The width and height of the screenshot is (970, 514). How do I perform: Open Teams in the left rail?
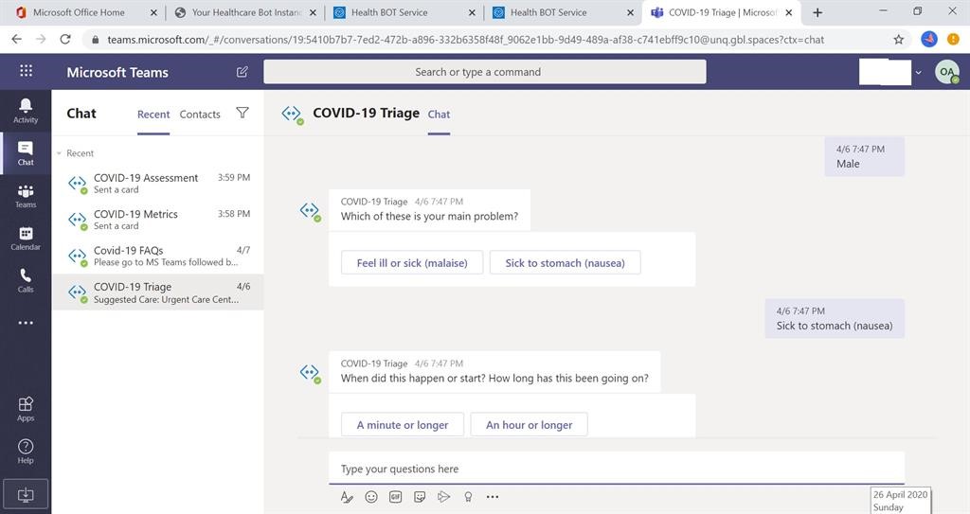point(26,196)
